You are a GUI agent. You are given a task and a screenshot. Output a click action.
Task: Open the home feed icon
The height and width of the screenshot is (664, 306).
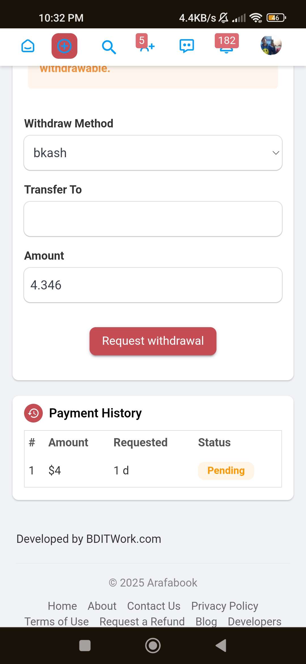(28, 46)
